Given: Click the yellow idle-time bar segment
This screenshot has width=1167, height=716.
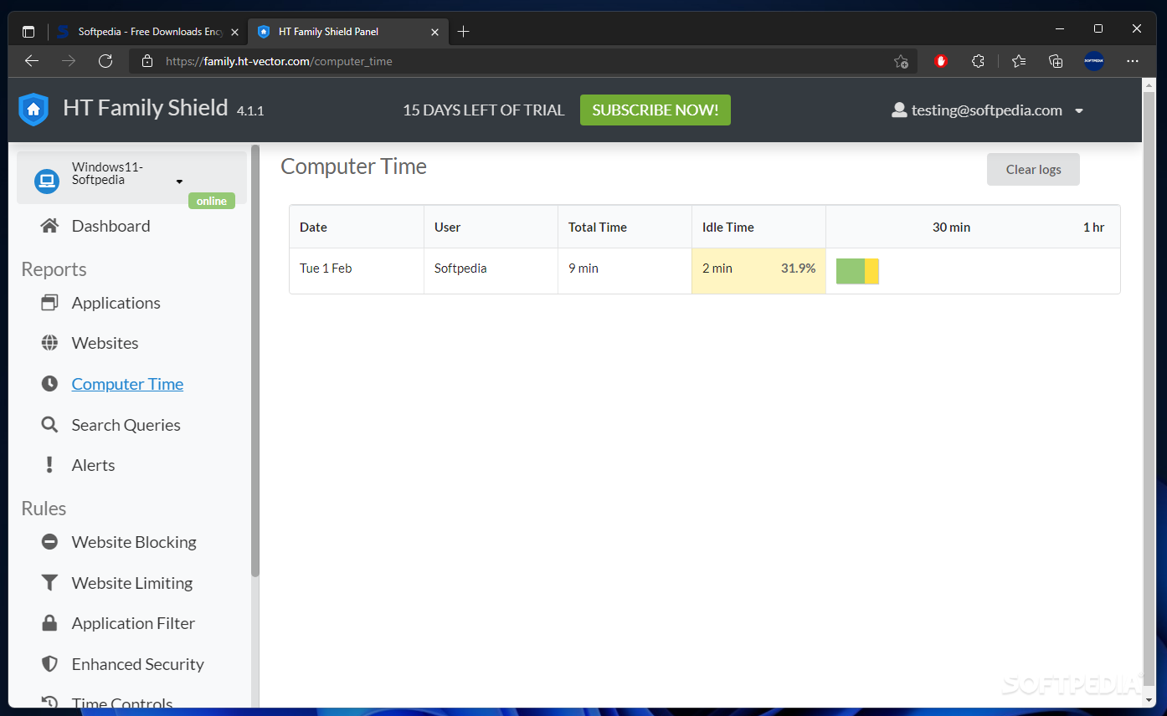Looking at the screenshot, I should tap(871, 271).
